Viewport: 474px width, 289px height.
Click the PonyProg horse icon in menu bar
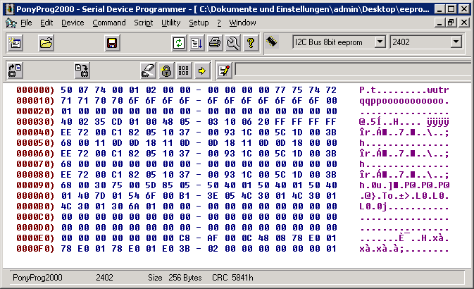click(x=11, y=23)
